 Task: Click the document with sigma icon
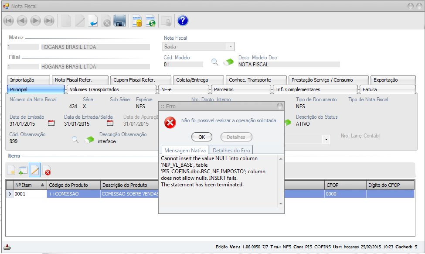150,21
